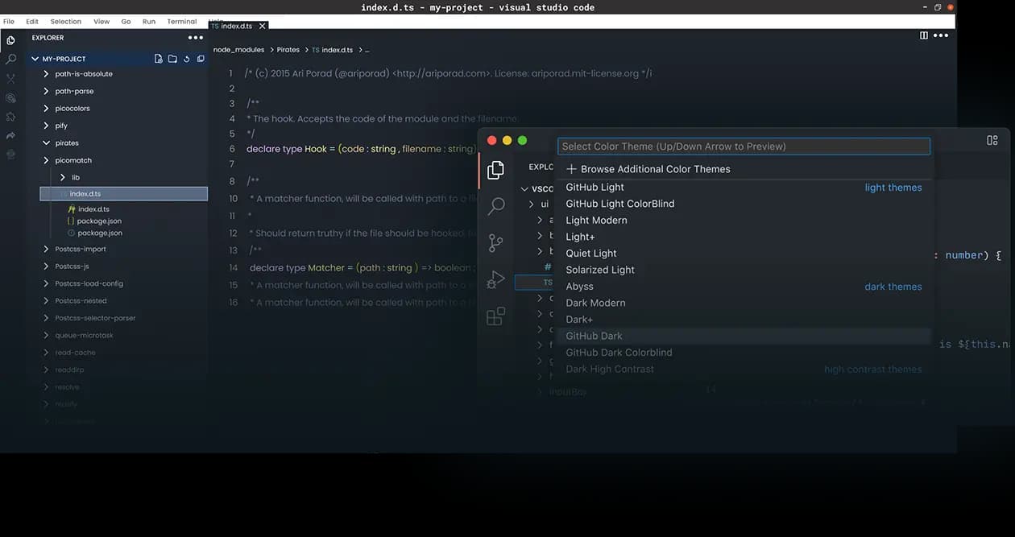Open the Edit menu
This screenshot has width=1015, height=537.
pyautogui.click(x=32, y=22)
